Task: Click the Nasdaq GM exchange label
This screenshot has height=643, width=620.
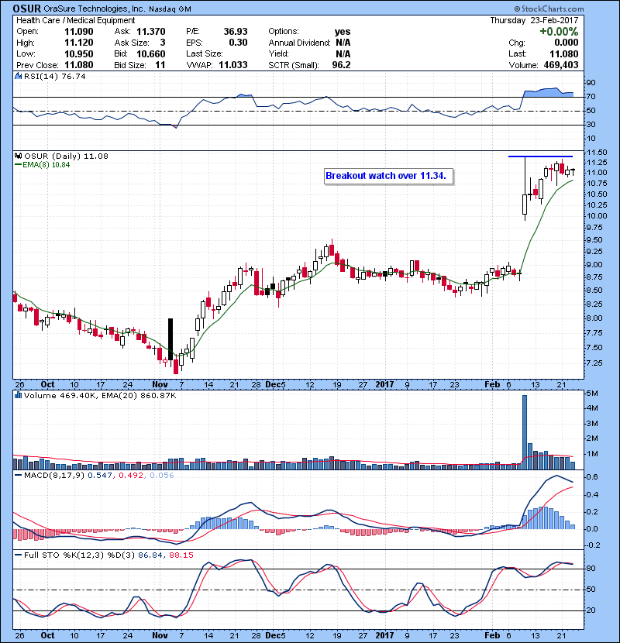Action: point(170,9)
